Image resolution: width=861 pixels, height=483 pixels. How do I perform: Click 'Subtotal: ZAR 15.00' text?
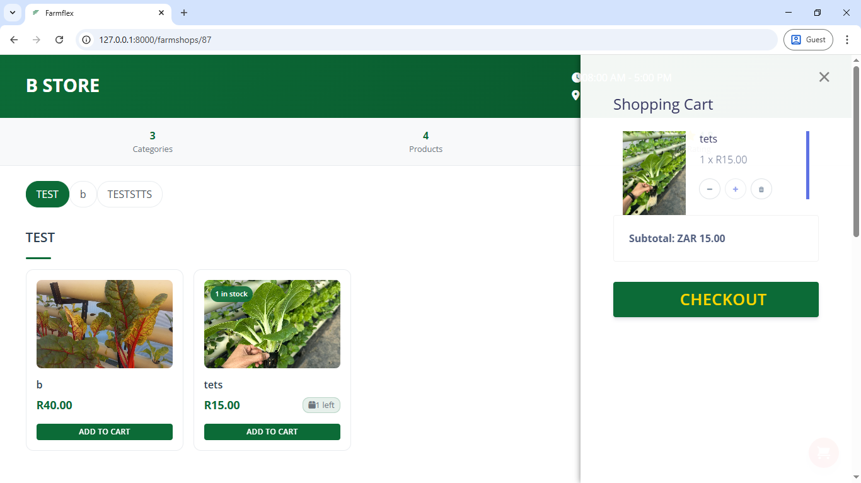point(677,238)
